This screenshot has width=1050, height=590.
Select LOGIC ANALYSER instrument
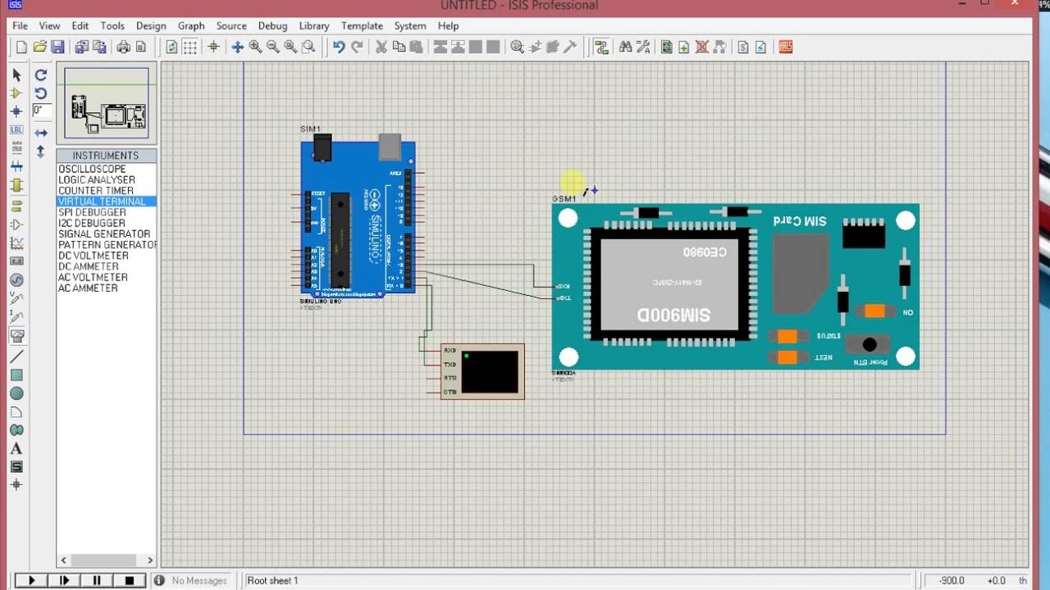click(x=97, y=179)
